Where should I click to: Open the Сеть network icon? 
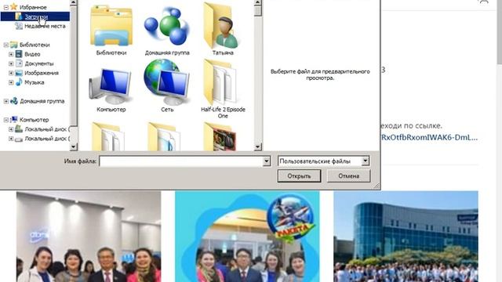167,86
